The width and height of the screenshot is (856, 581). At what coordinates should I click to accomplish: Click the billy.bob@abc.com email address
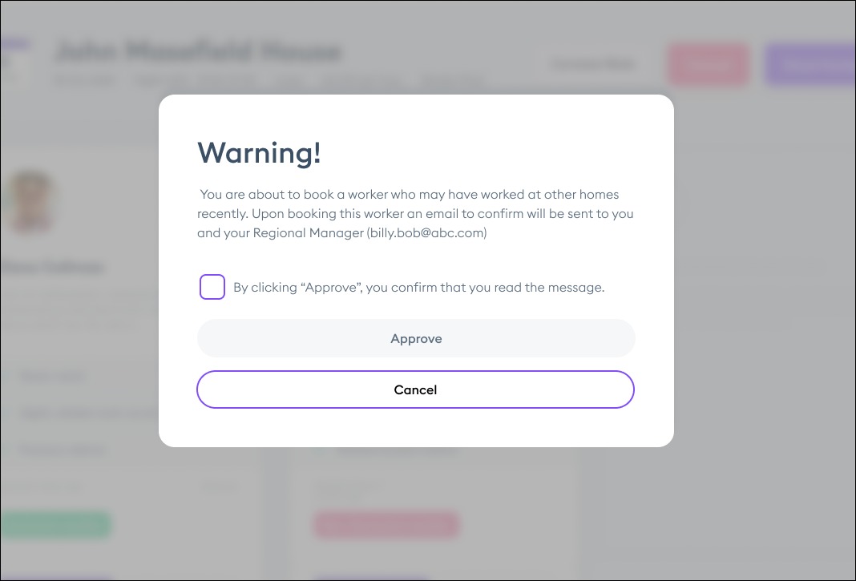(427, 234)
